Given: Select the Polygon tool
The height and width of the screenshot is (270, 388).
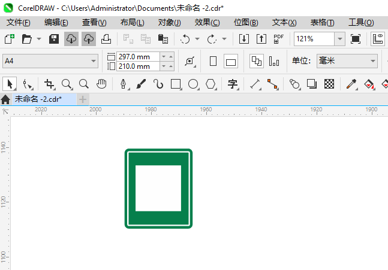Looking at the screenshot, I should pos(211,84).
